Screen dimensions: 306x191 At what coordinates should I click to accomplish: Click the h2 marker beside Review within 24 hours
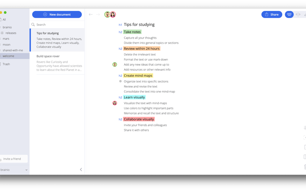coord(120,49)
